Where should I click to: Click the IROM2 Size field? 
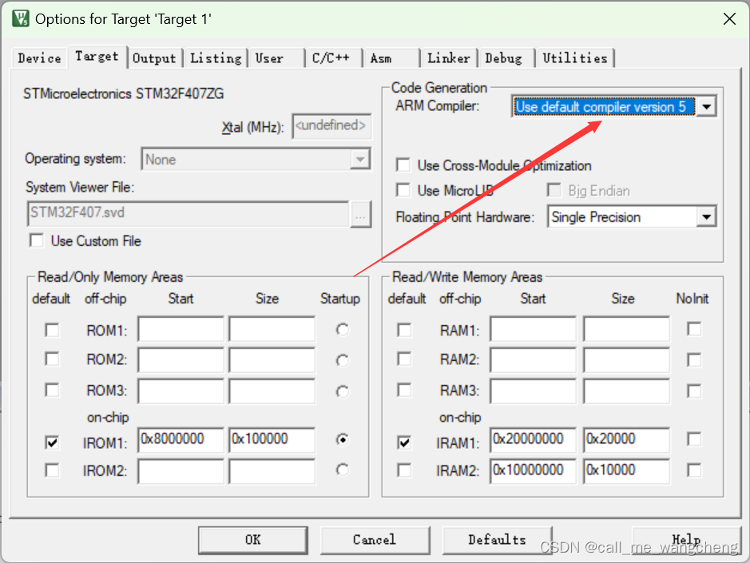coord(272,471)
